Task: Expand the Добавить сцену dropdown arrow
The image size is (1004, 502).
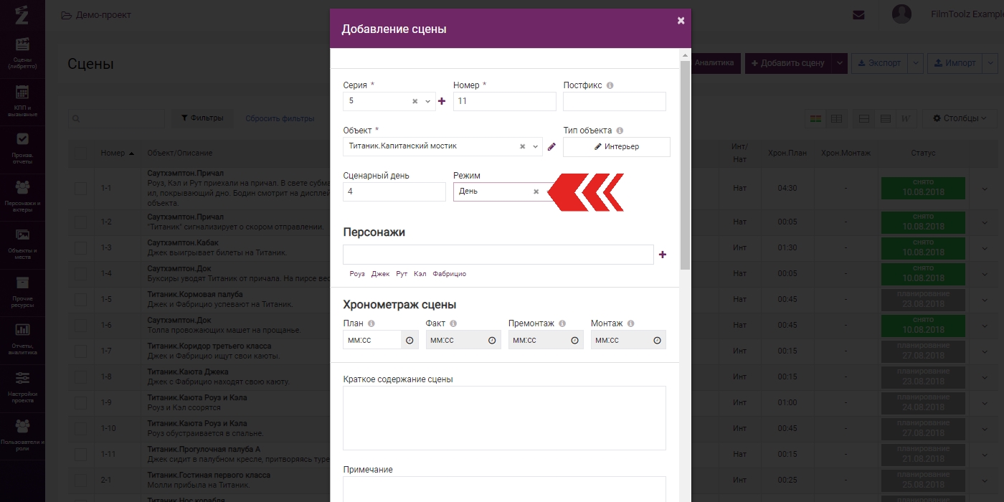Action: (x=840, y=63)
